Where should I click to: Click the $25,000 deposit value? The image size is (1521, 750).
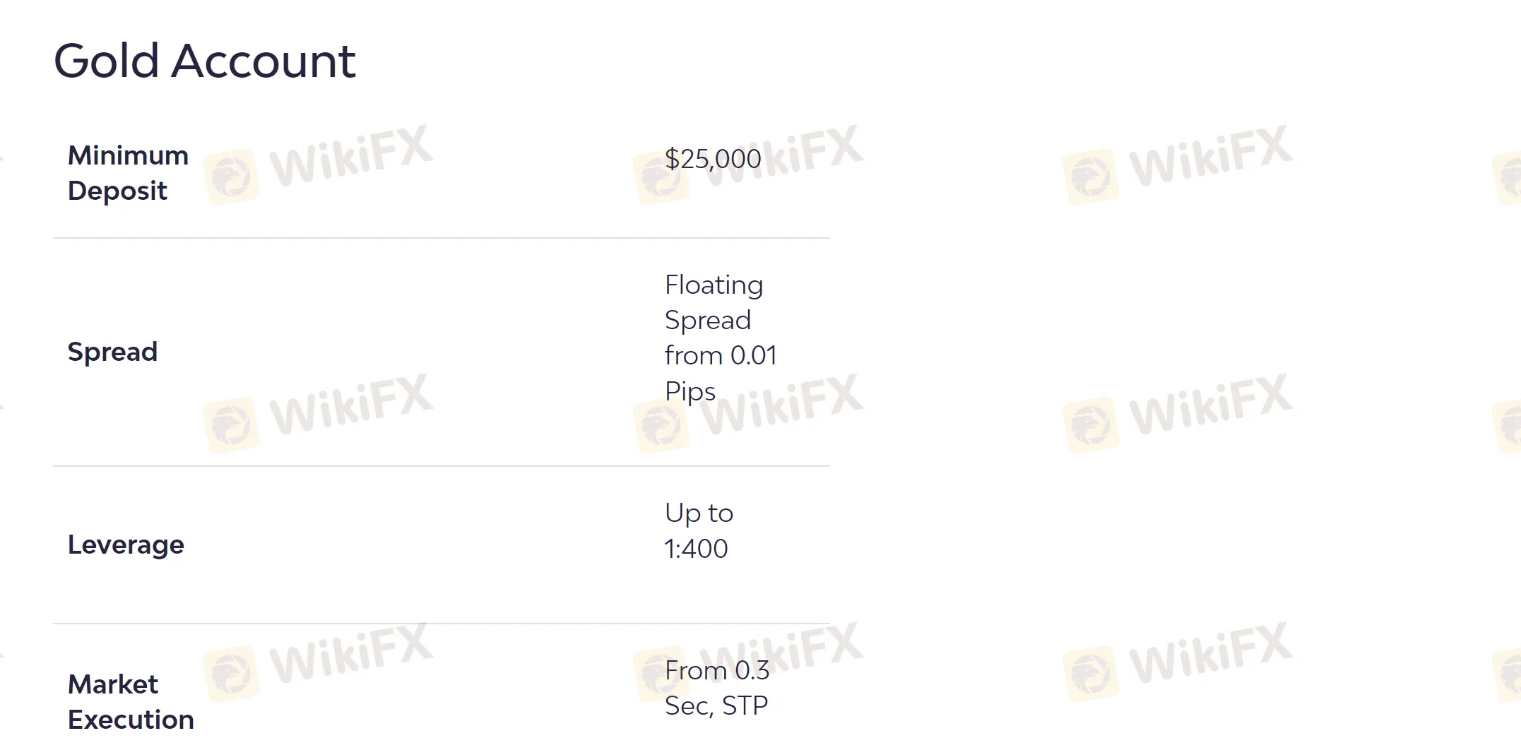tap(713, 159)
